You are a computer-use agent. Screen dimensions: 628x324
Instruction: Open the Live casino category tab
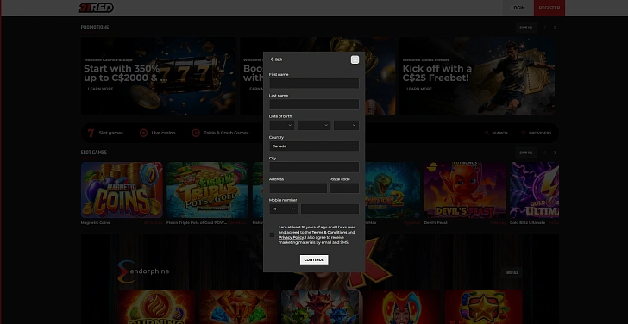157,133
